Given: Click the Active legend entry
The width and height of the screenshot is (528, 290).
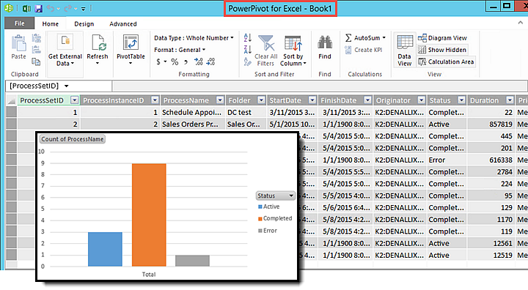Looking at the screenshot, I should point(268,207).
